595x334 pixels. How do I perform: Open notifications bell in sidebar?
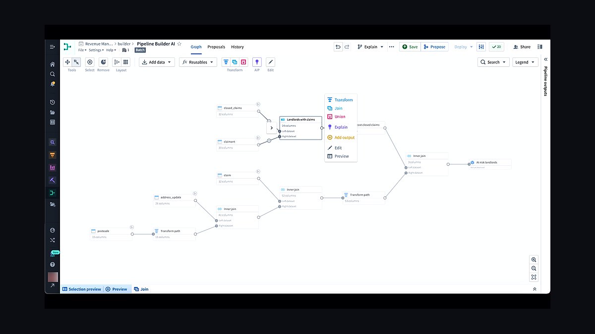53,84
